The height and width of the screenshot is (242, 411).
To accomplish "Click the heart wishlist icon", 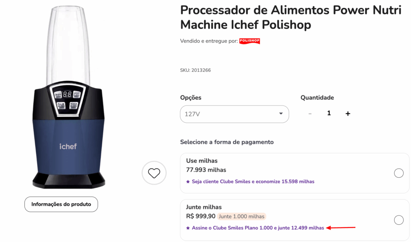I will point(154,173).
